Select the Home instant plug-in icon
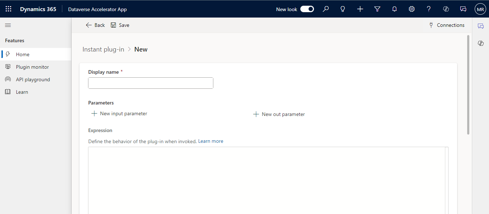489x214 pixels. [x=7, y=54]
